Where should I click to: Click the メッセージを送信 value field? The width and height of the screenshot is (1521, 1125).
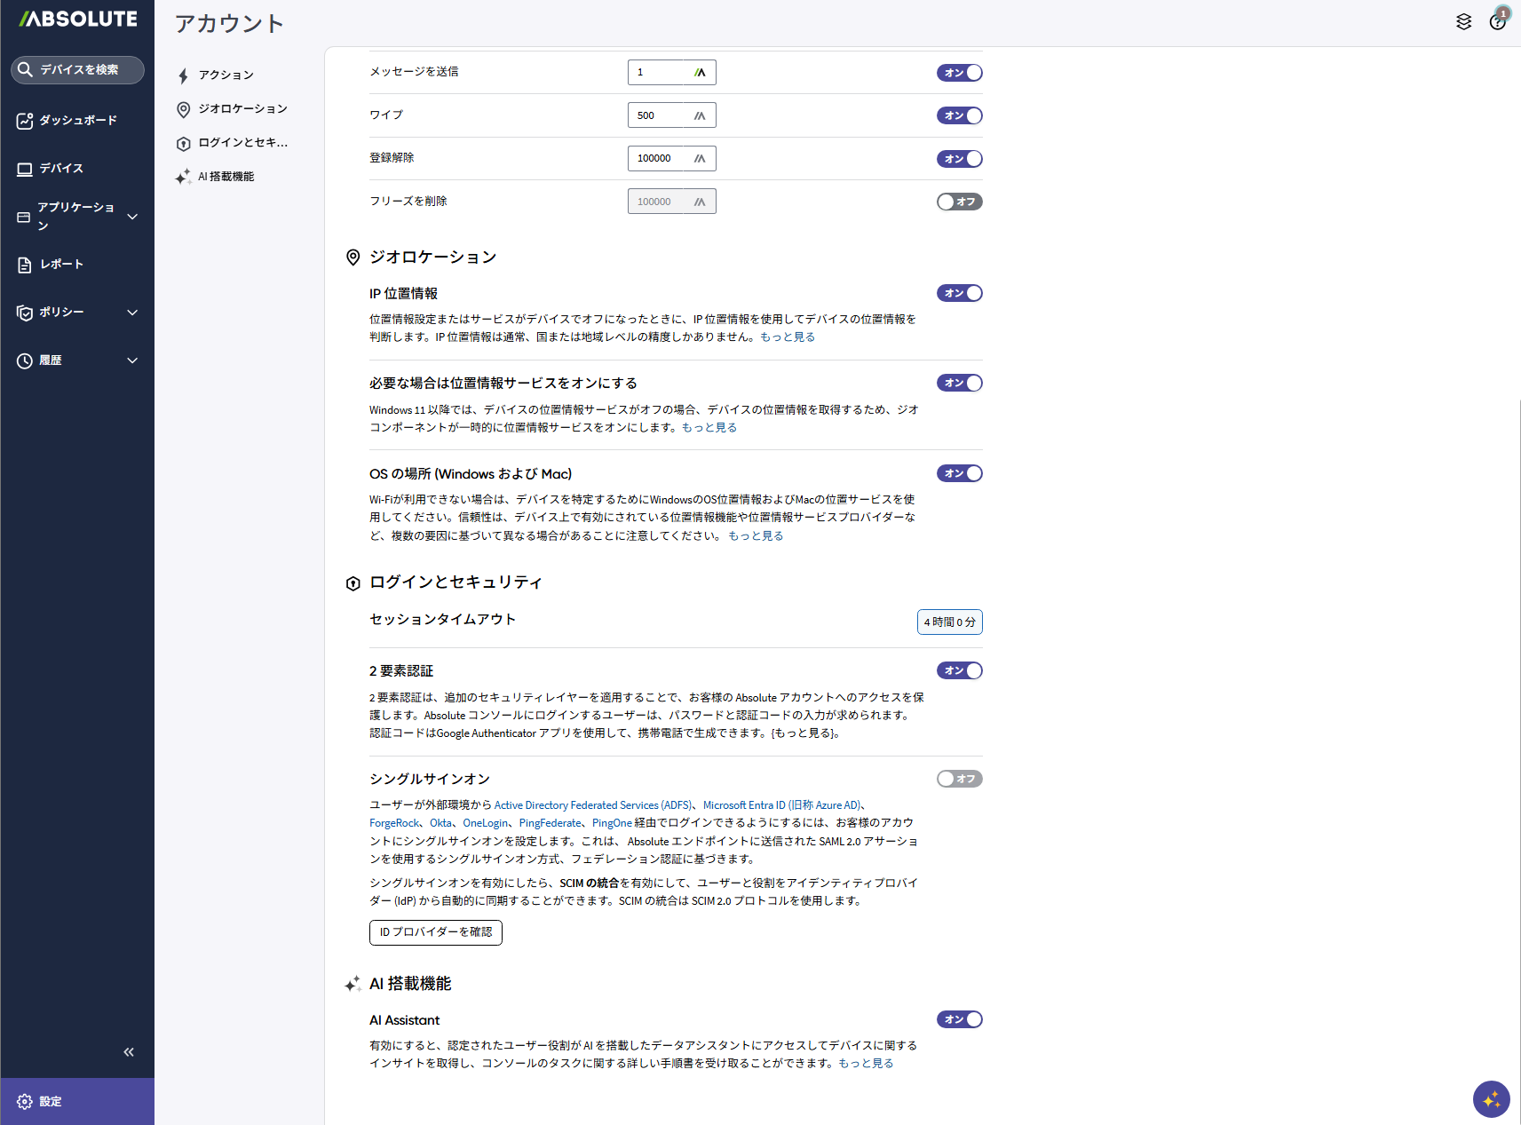pyautogui.click(x=671, y=73)
